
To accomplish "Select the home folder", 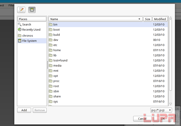I will 108,50.
